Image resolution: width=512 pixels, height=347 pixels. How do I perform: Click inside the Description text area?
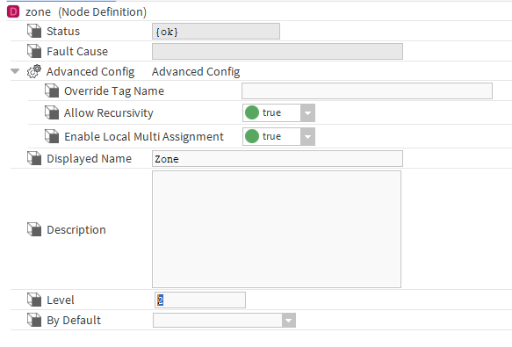tap(277, 229)
